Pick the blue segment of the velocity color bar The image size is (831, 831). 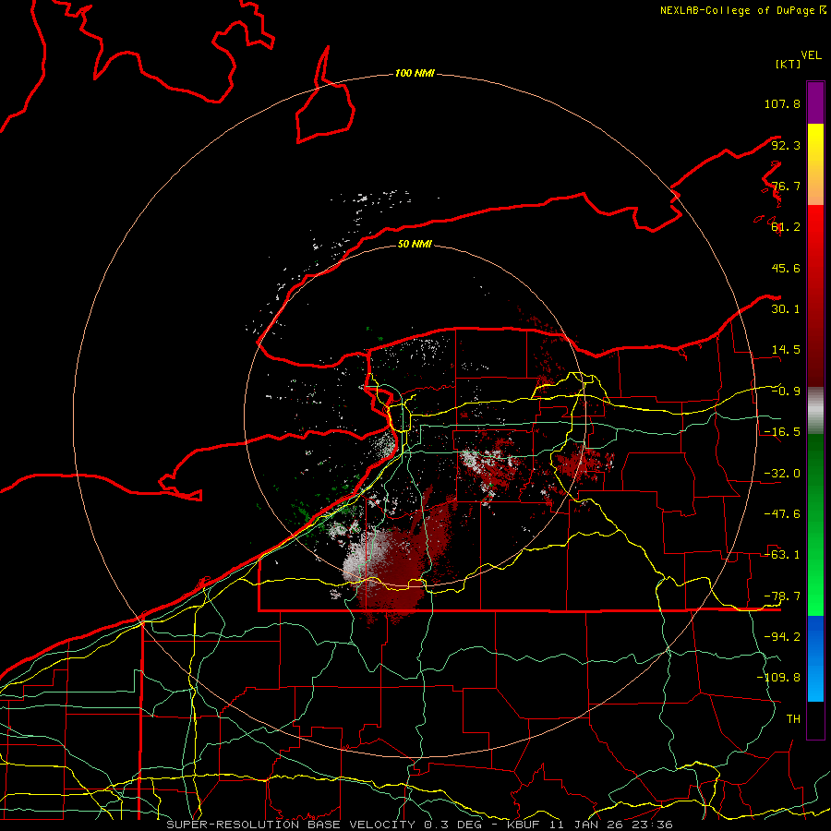[815, 658]
